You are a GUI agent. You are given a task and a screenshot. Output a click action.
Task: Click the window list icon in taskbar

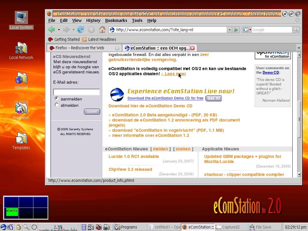84,227
